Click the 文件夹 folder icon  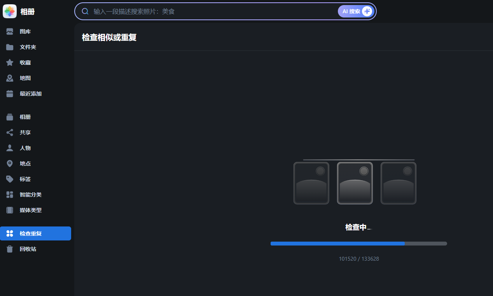point(10,47)
